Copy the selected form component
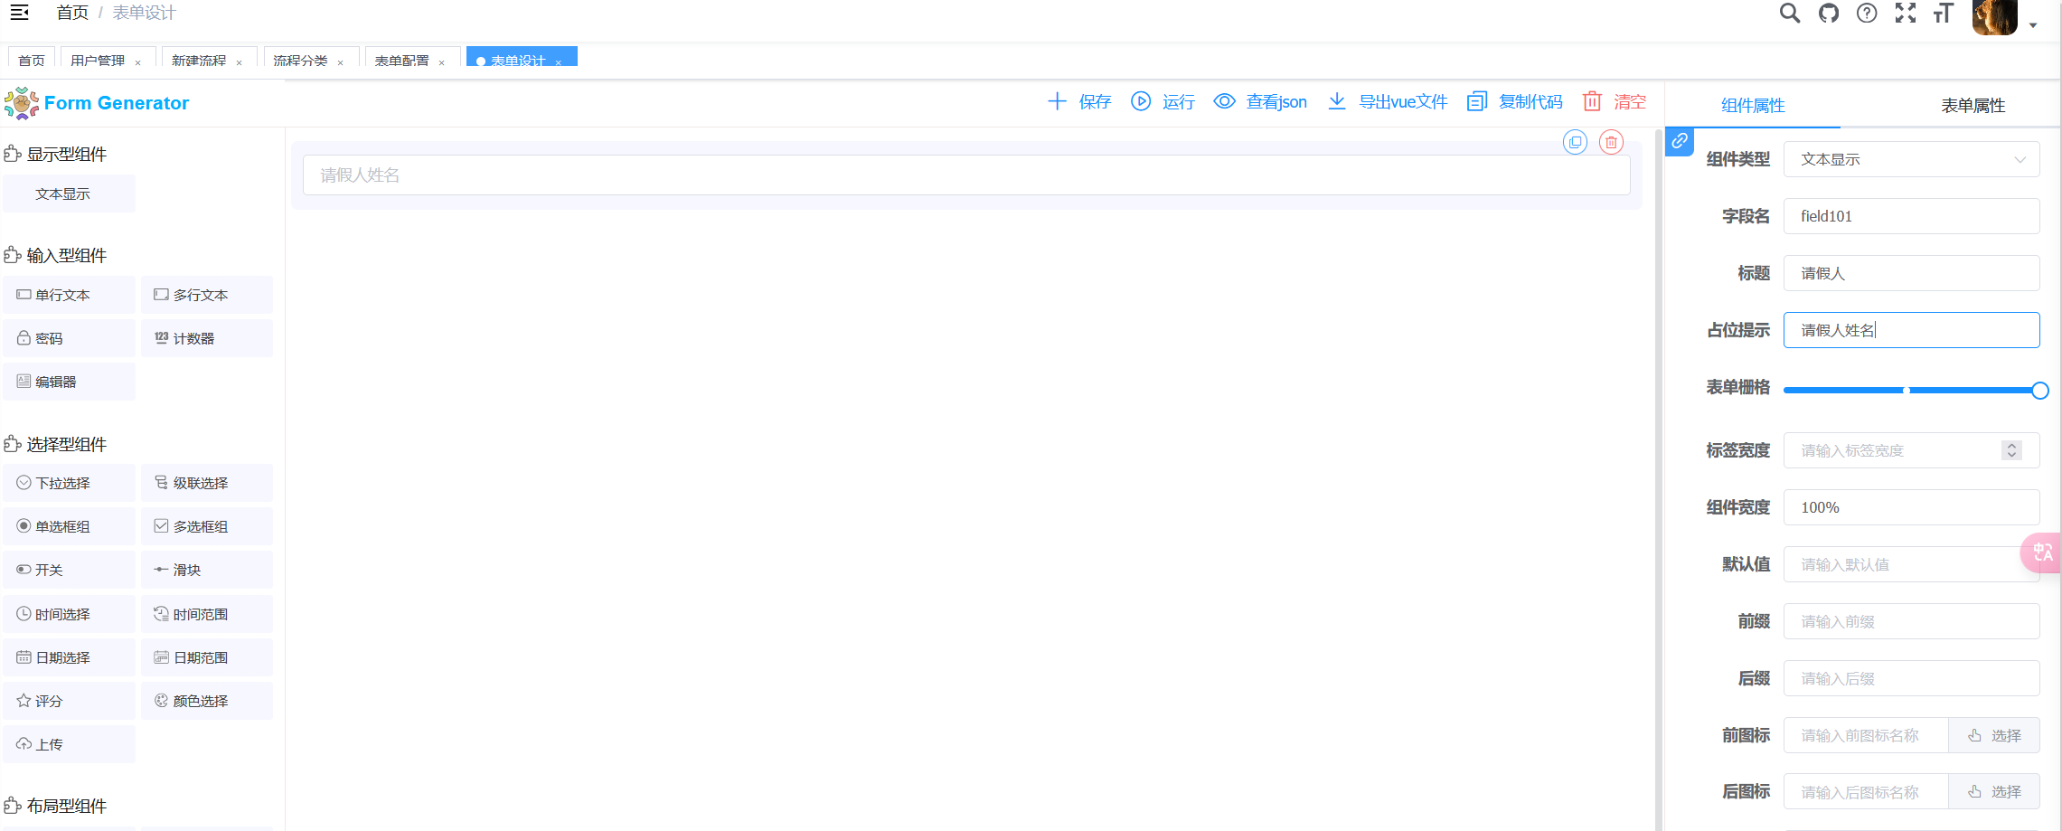Screen dimensions: 2062x831 1575,142
